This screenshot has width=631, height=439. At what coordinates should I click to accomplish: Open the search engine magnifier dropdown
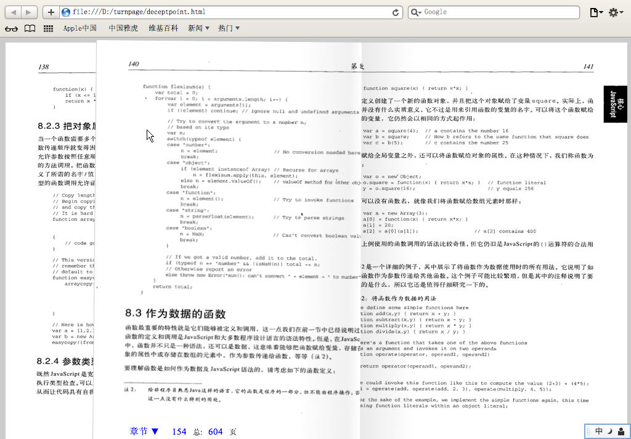click(416, 12)
